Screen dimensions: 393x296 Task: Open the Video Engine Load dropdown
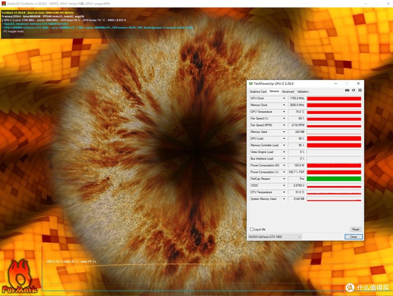[284, 152]
